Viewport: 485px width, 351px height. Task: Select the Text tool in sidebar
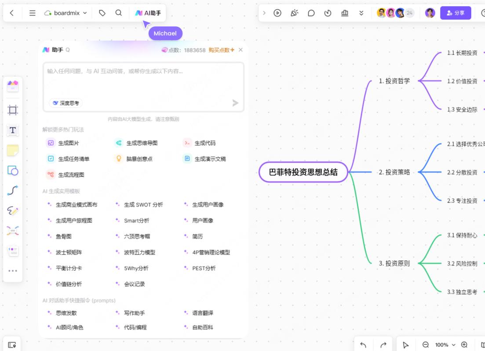(13, 130)
